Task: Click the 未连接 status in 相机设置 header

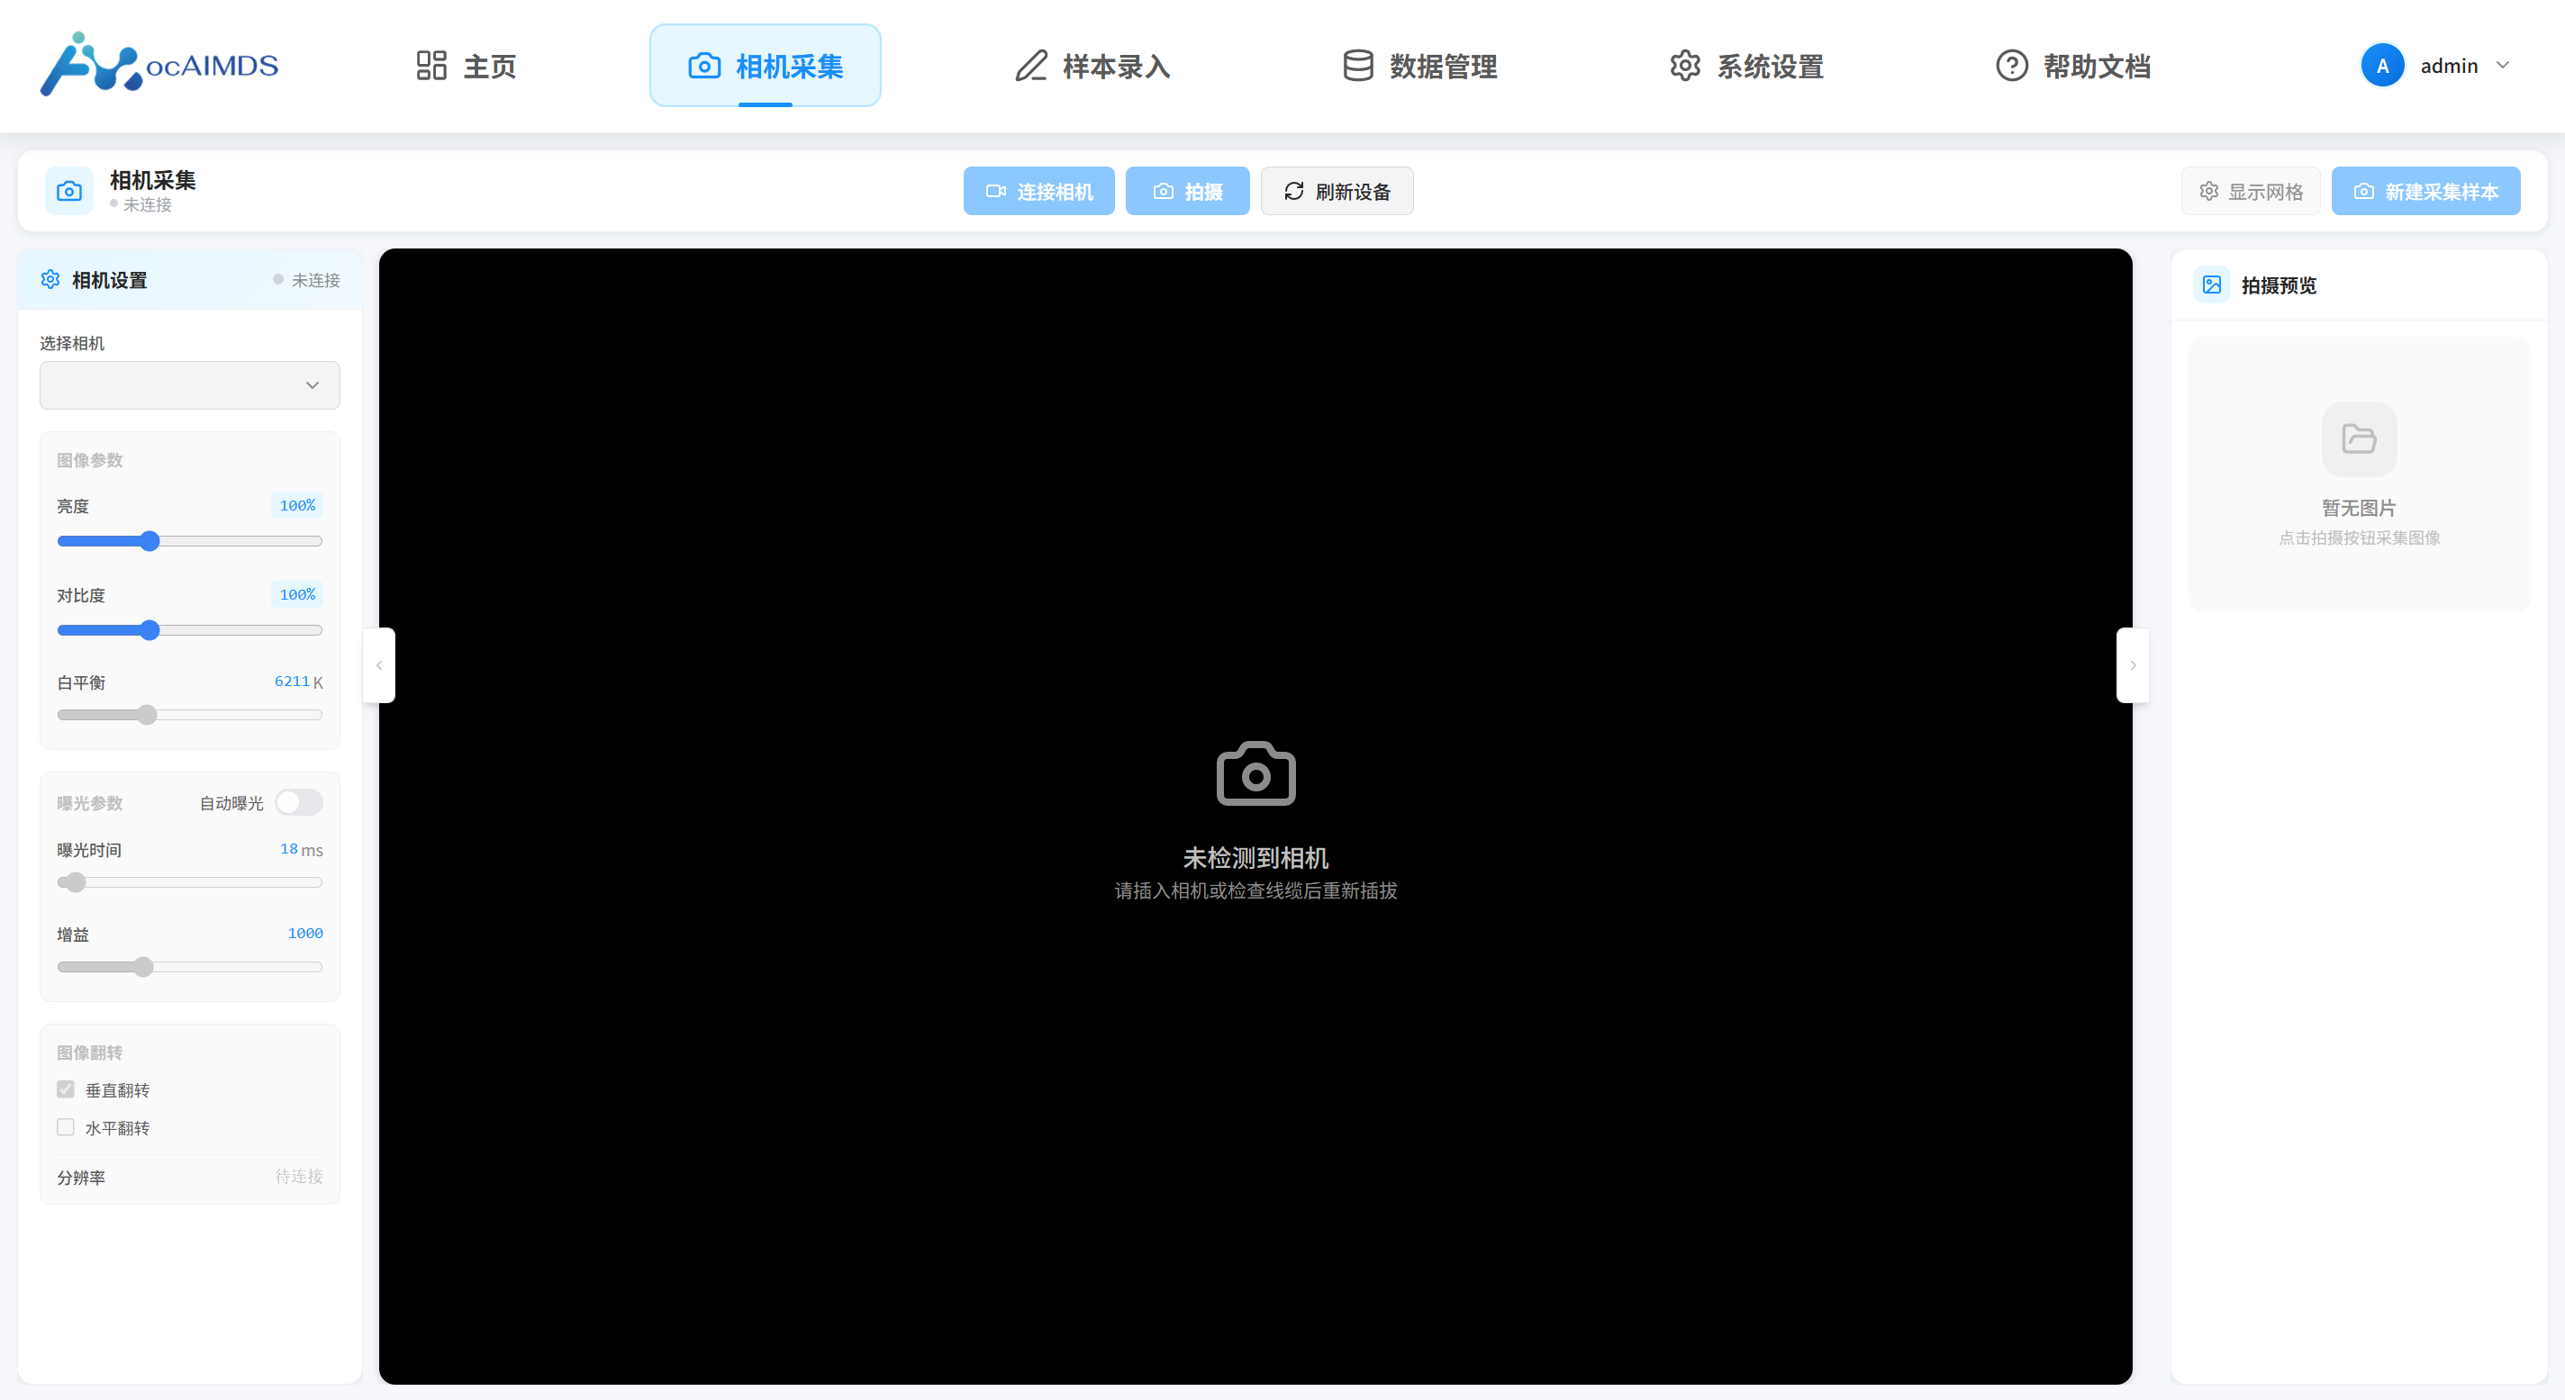Action: [307, 280]
